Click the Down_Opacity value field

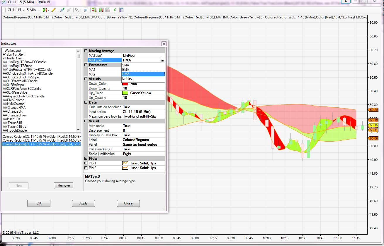[x=143, y=88]
